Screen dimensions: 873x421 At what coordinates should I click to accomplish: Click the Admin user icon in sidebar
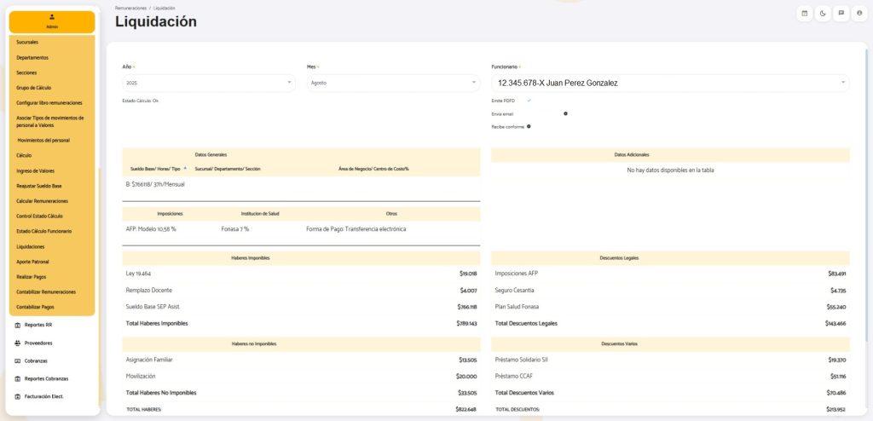52,17
